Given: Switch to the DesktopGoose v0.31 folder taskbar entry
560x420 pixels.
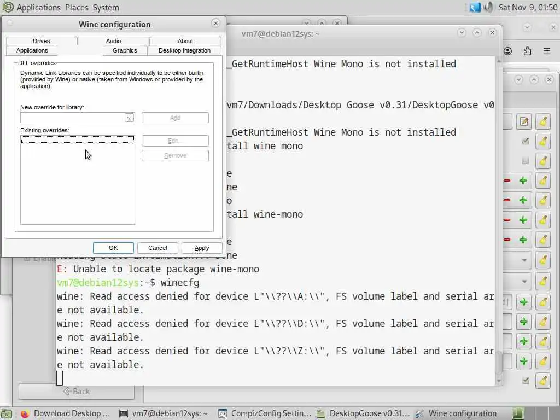Looking at the screenshot, I should 363,413.
